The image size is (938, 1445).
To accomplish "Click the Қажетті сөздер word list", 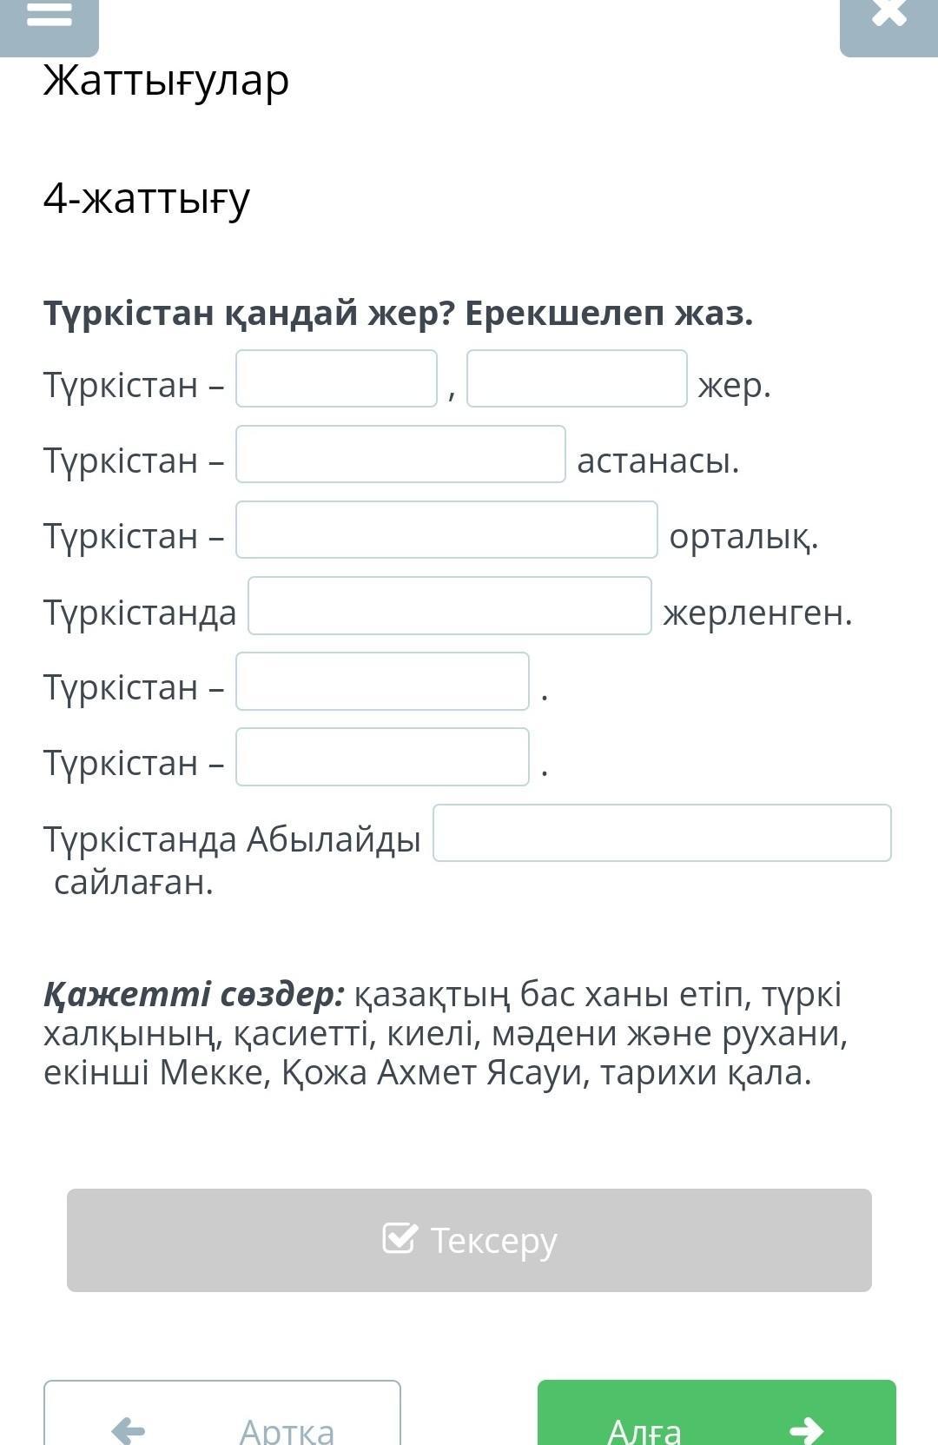I will 446,1033.
